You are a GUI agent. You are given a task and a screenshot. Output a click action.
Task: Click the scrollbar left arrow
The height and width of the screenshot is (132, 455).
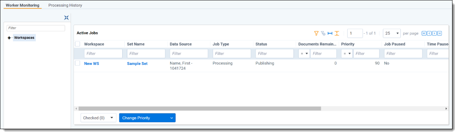pyautogui.click(x=76, y=108)
